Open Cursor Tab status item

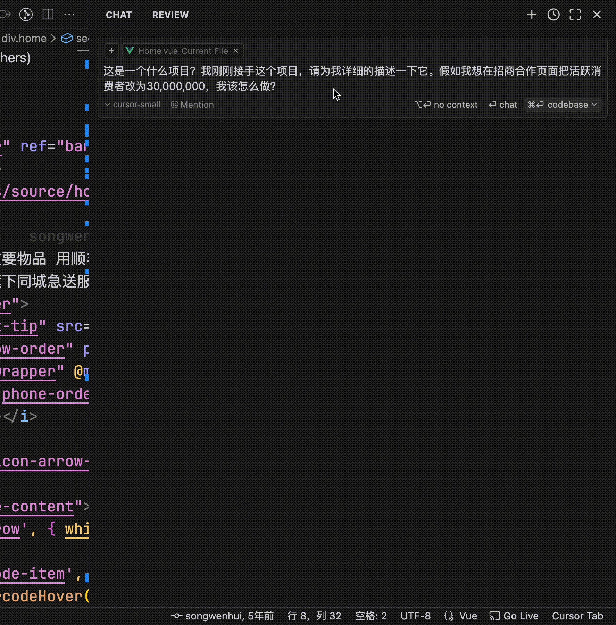click(x=577, y=616)
